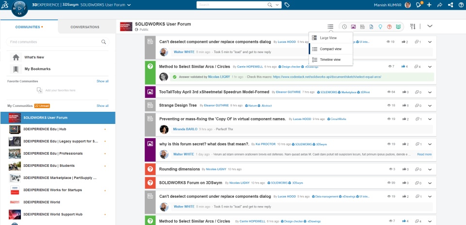
Task: Click Manish KUMAR profile avatar
Action: click(408, 5)
